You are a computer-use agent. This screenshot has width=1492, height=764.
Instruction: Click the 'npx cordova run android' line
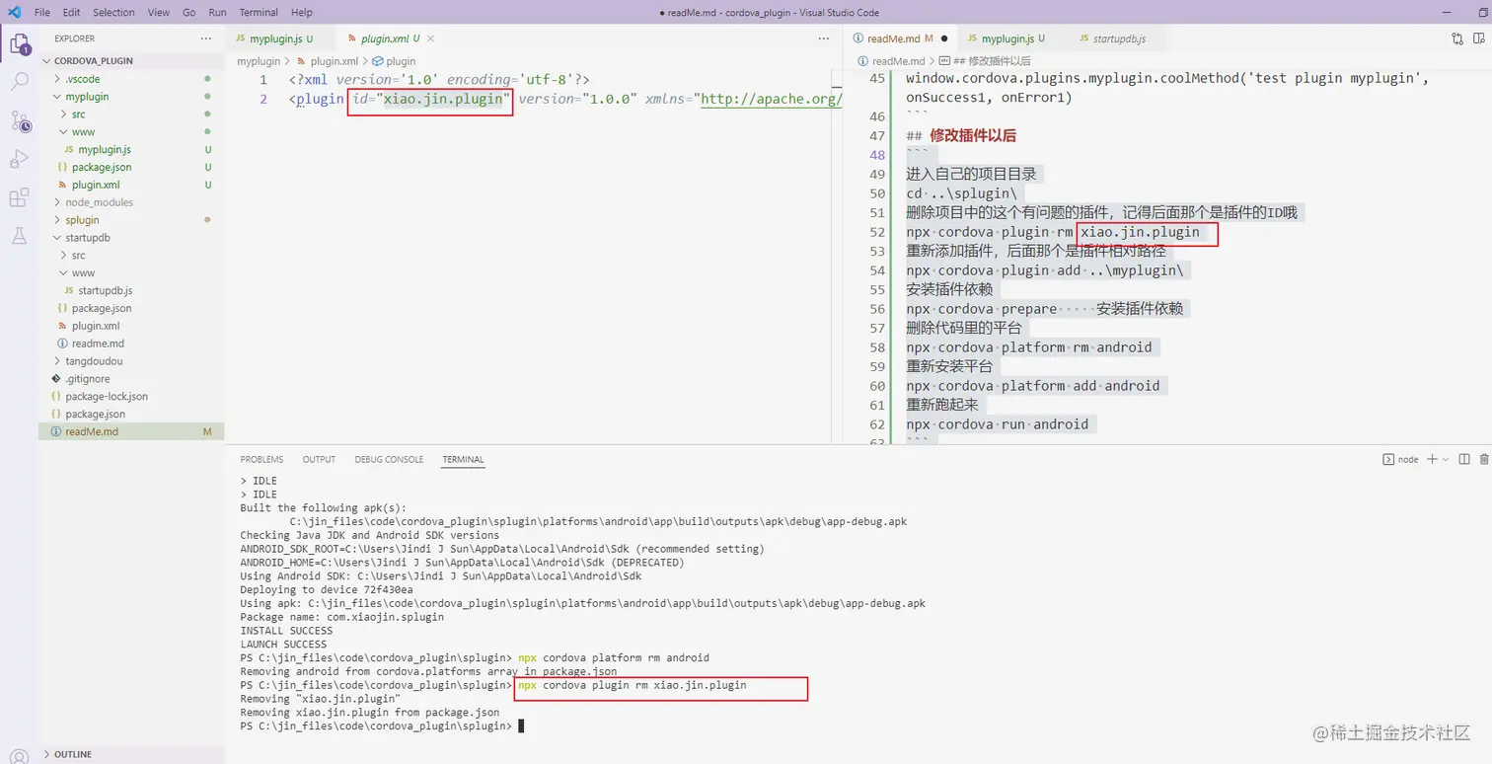[x=998, y=424]
